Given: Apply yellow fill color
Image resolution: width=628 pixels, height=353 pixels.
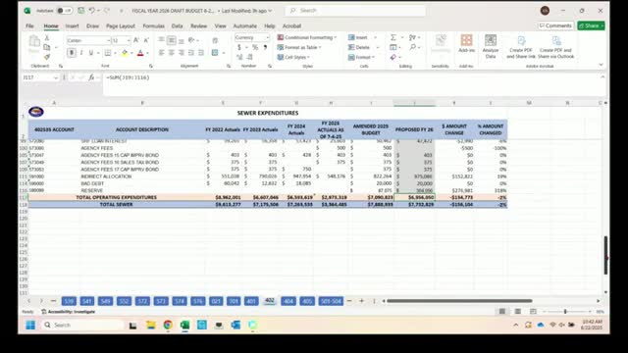Looking at the screenshot, I should pos(125,53).
